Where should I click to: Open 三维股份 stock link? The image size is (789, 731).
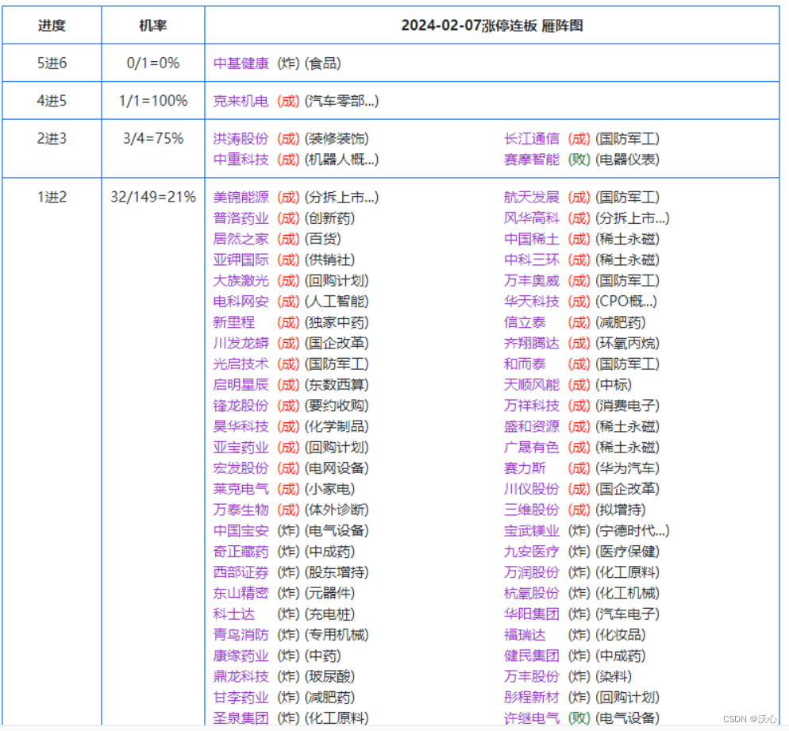(x=532, y=510)
